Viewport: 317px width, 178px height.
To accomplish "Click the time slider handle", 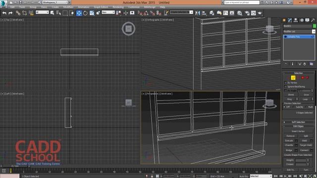I will [x=15, y=166].
